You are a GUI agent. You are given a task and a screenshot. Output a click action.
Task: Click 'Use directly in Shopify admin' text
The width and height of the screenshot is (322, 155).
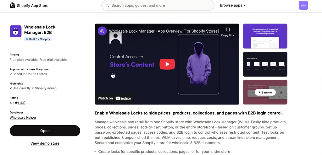click(x=35, y=88)
